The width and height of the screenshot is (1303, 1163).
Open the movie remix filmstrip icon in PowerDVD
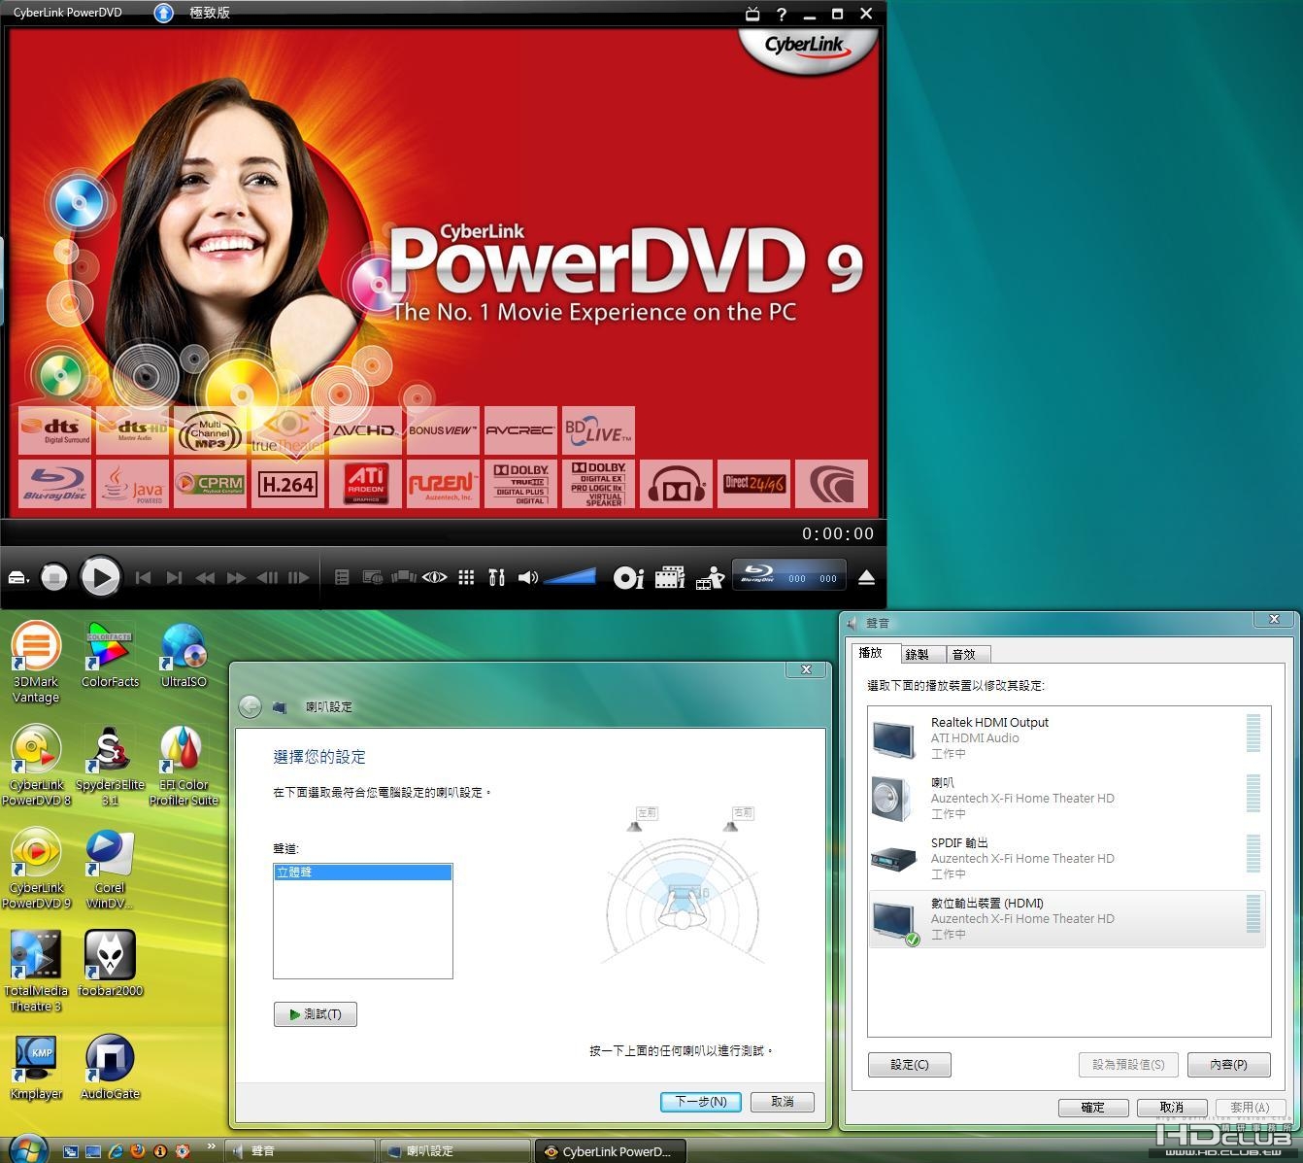click(x=670, y=578)
